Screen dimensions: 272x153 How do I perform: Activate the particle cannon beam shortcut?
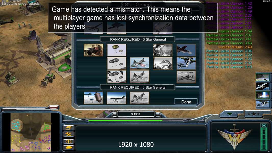(263, 95)
